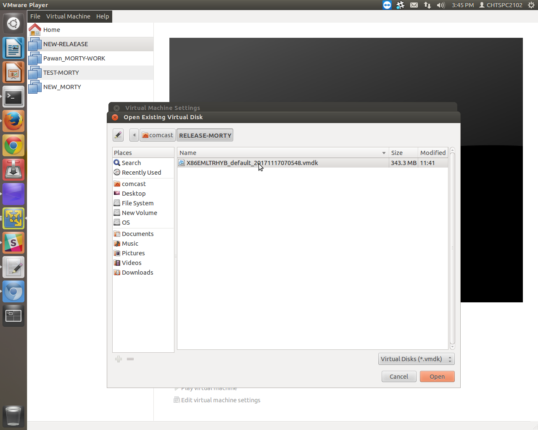The height and width of the screenshot is (430, 538).
Task: Go to the comcast folder in path bar
Action: coord(158,135)
